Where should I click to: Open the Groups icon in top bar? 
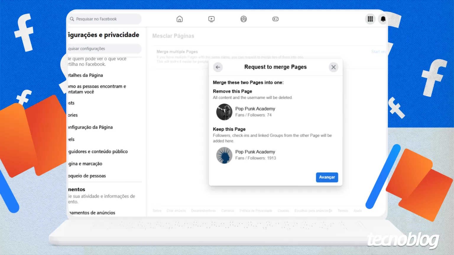(244, 19)
